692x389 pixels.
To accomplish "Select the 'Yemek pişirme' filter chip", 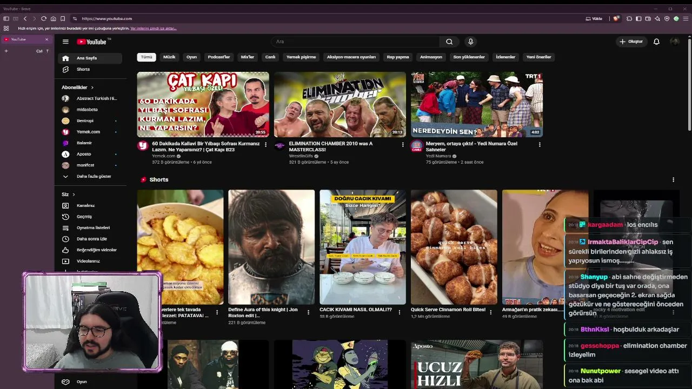I will pyautogui.click(x=301, y=57).
